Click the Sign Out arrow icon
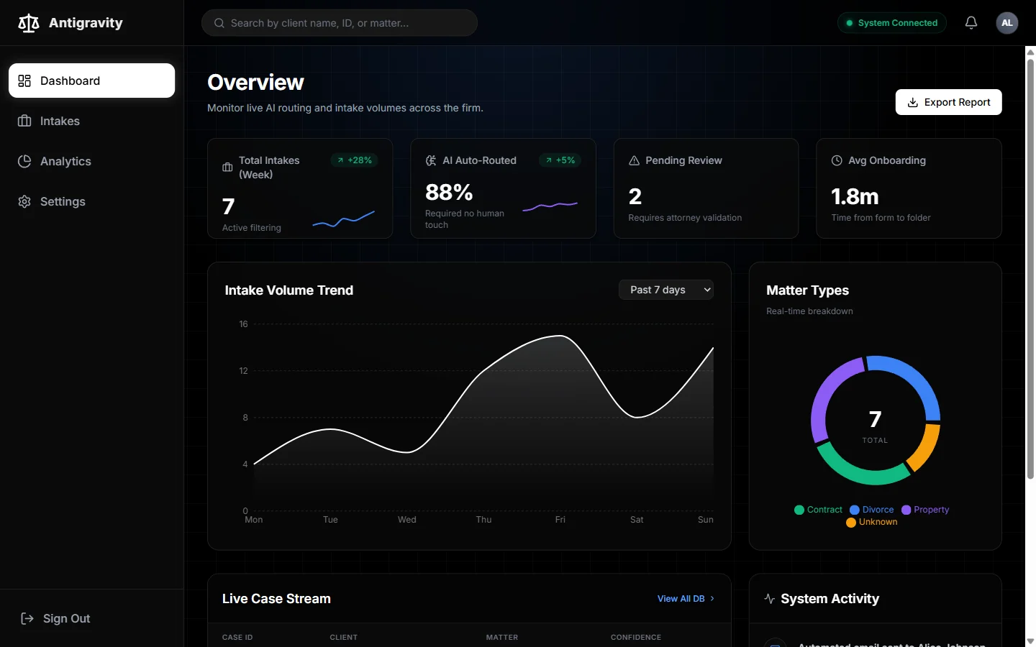1036x647 pixels. click(x=27, y=618)
